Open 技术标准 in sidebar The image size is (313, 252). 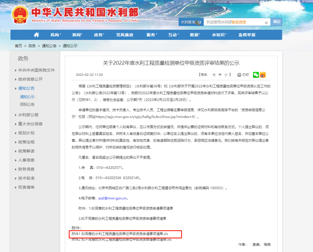tap(26, 178)
